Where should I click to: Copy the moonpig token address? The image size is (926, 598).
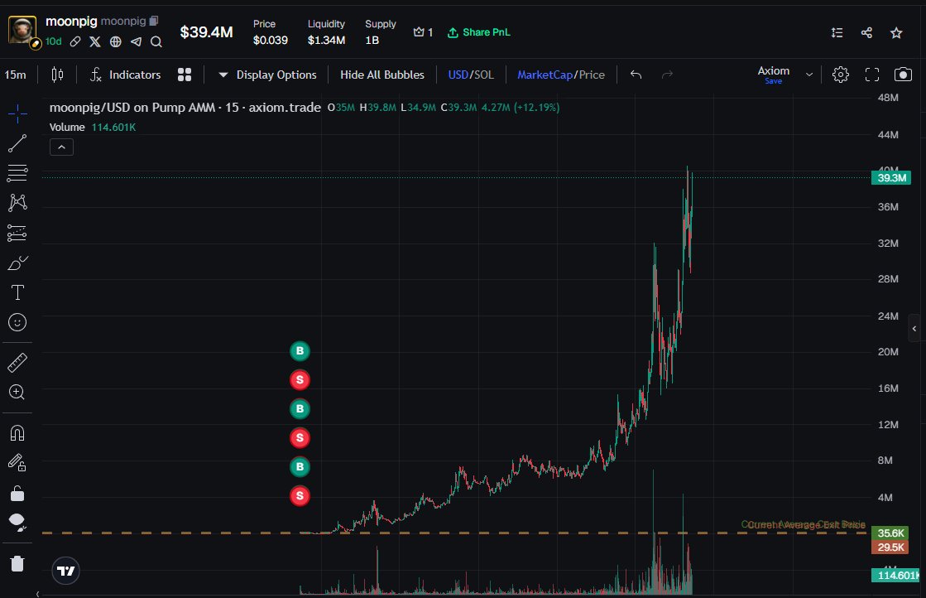(154, 21)
